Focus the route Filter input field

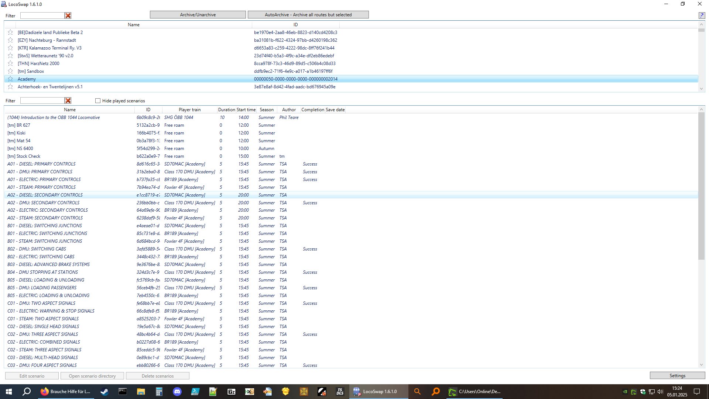[x=42, y=16]
